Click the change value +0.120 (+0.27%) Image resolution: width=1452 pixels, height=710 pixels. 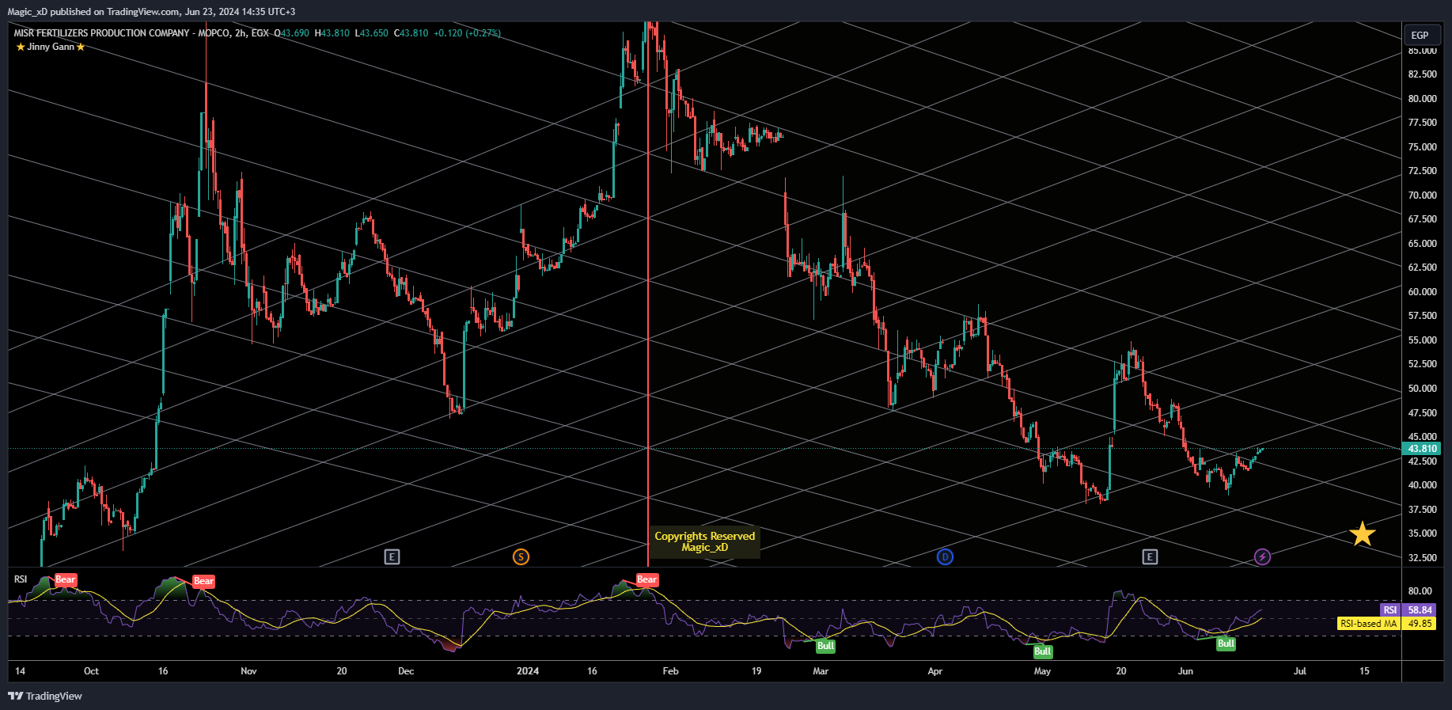tap(467, 33)
